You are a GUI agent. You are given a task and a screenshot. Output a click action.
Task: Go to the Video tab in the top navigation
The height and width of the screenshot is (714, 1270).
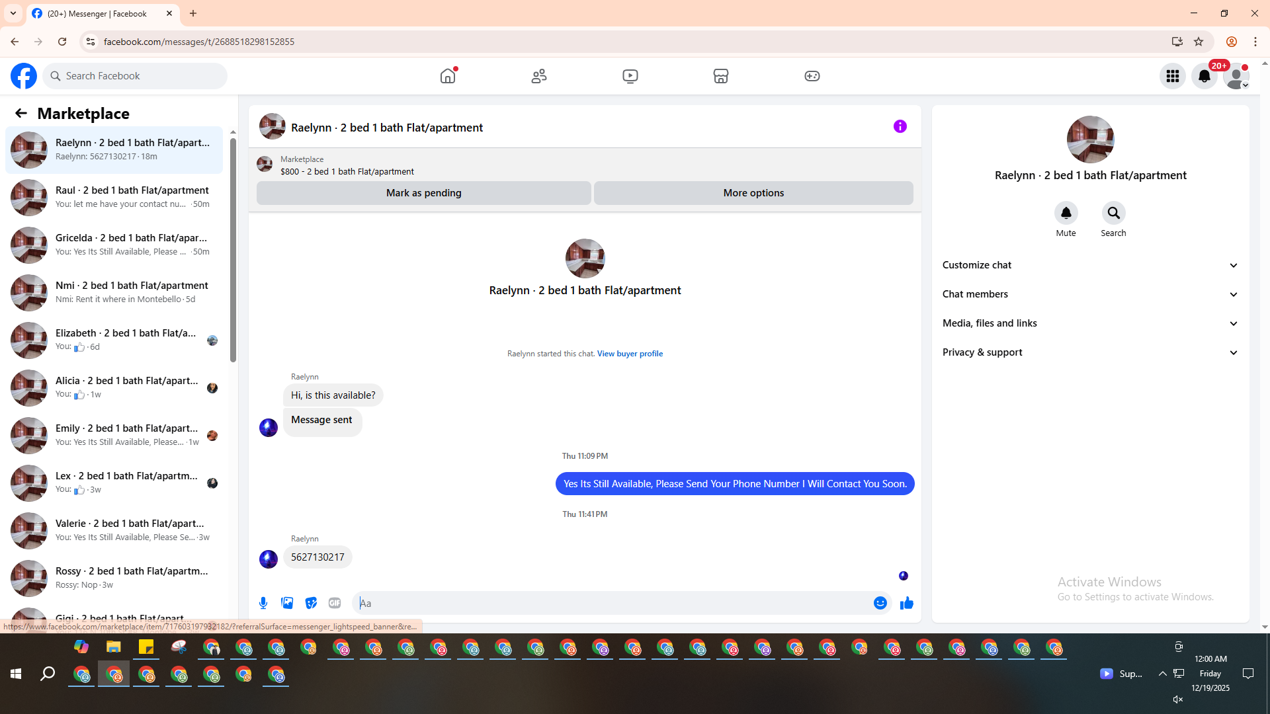(x=630, y=76)
